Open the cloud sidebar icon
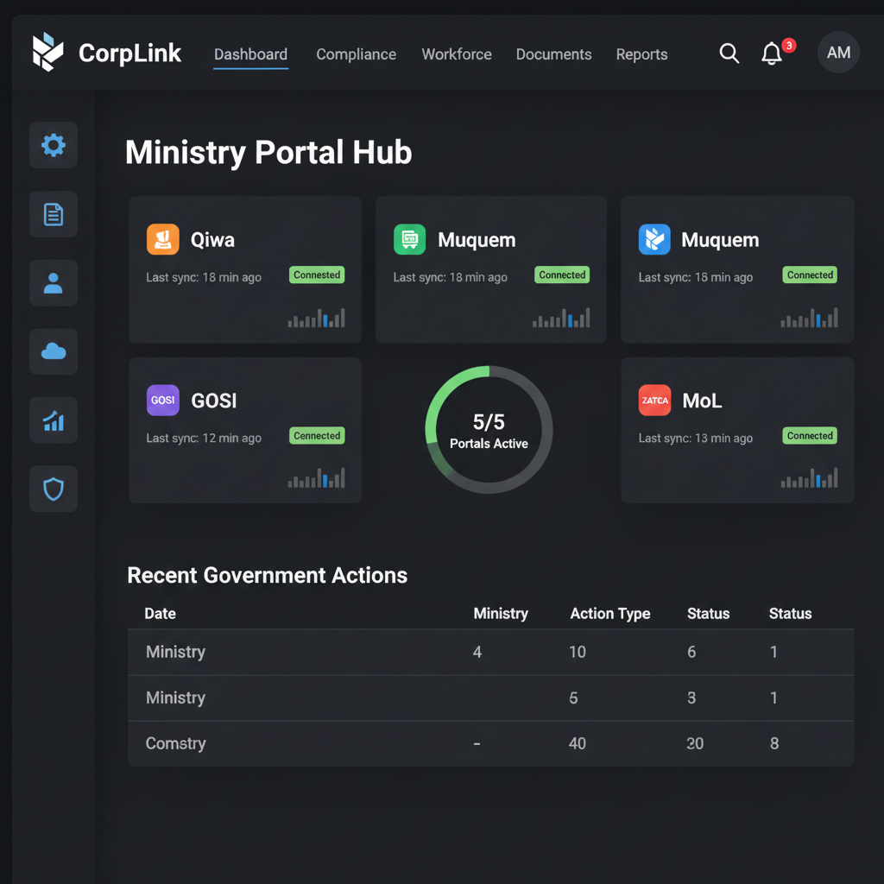884x884 pixels. (x=54, y=352)
